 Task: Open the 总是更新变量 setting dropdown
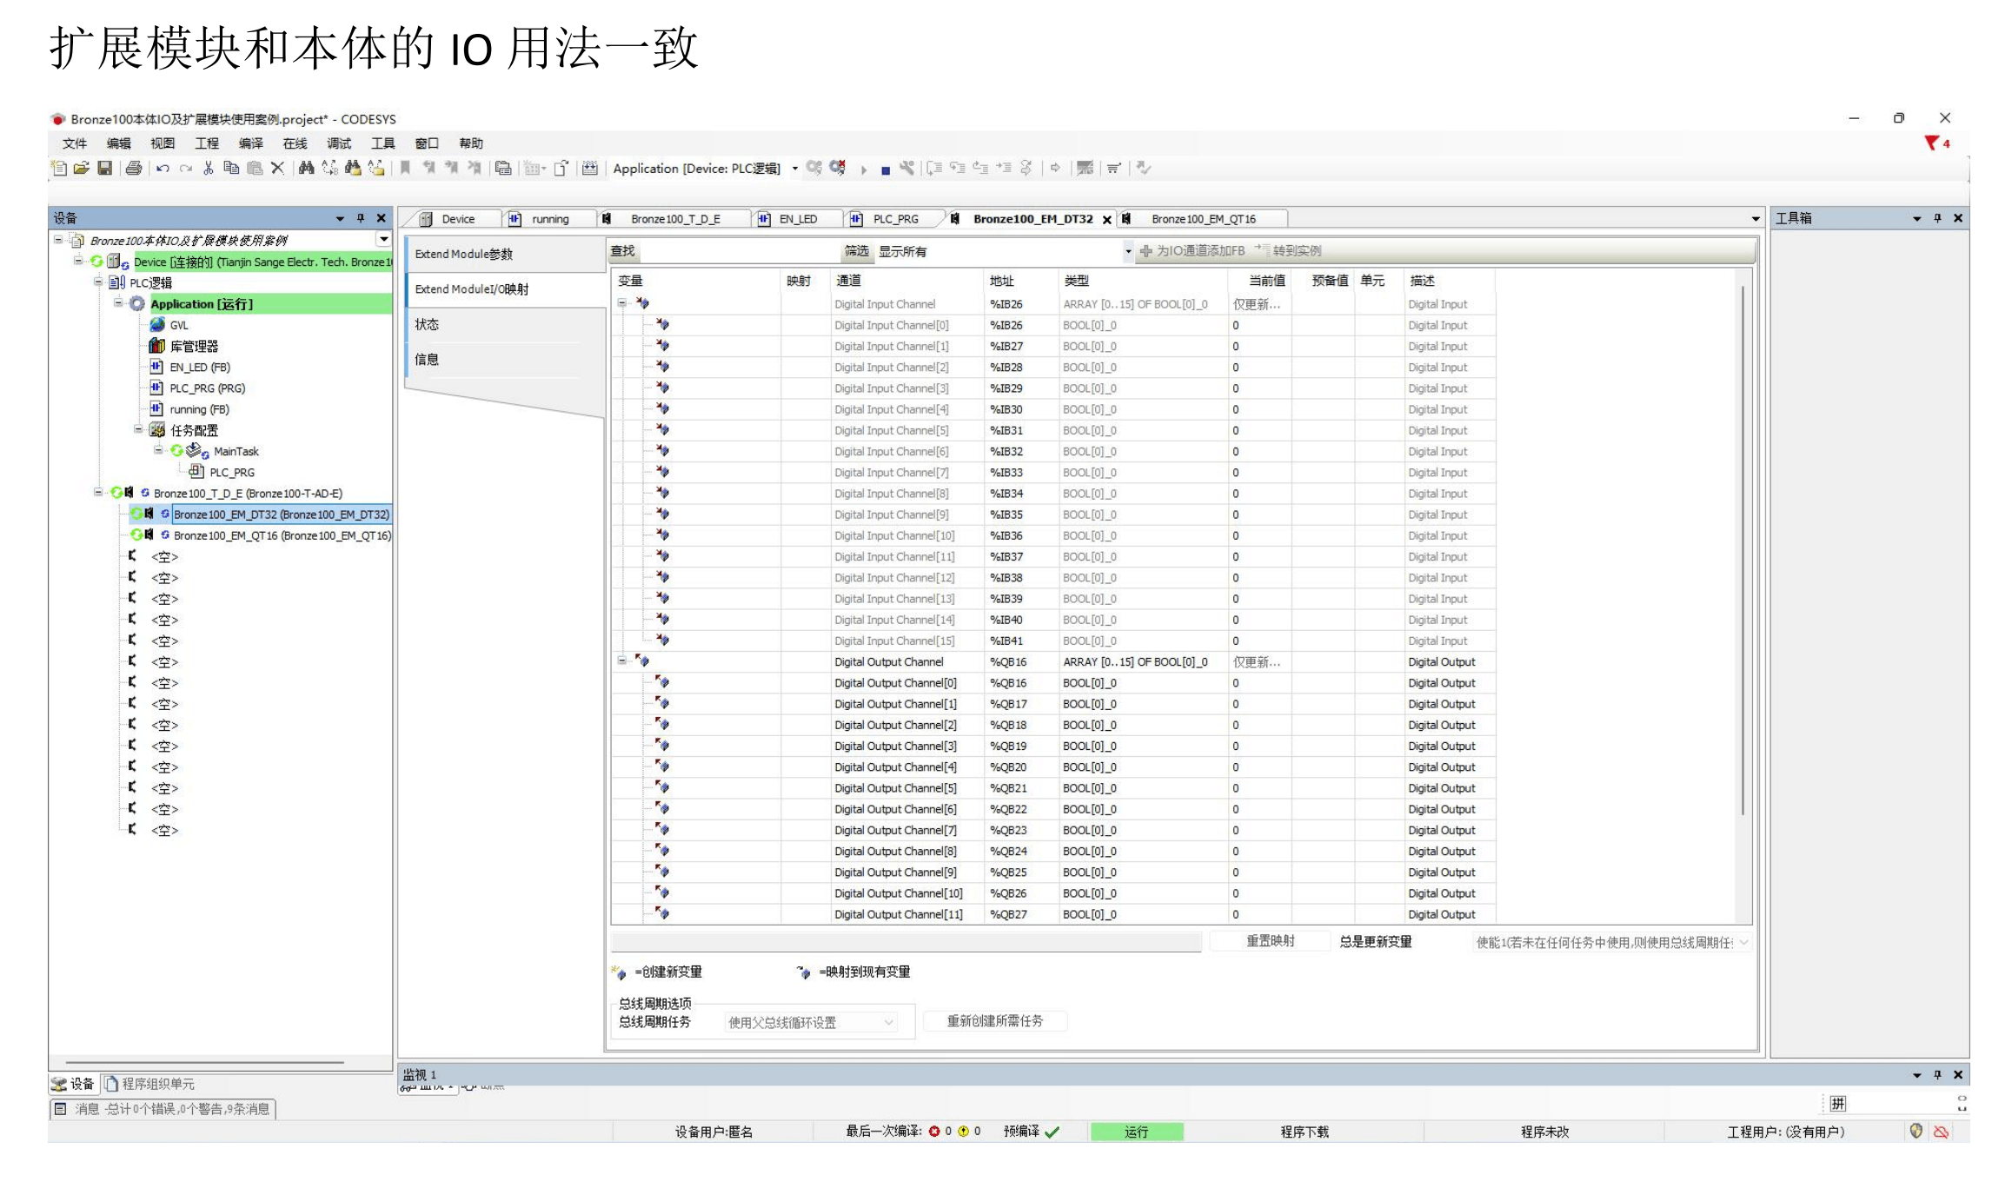coord(1613,942)
